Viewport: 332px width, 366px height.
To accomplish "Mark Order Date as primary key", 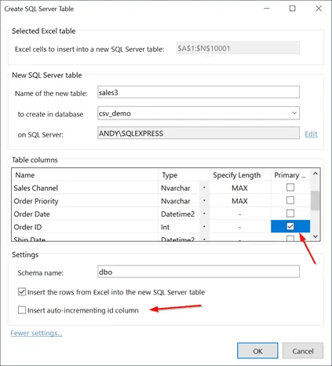I will (x=290, y=214).
